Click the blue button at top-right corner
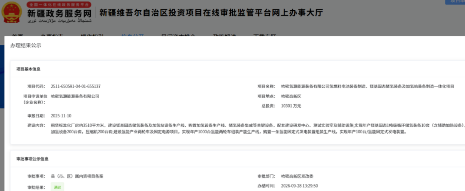The height and width of the screenshot is (191, 465). [x=455, y=2]
